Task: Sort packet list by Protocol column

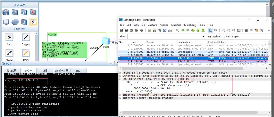Action: [x=213, y=42]
